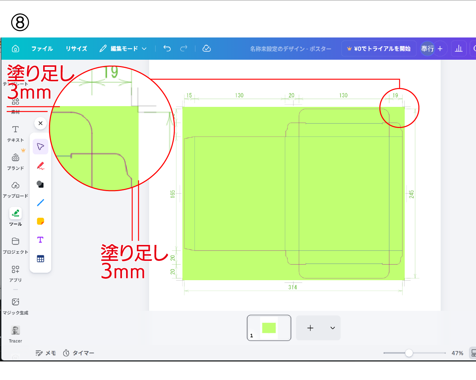Close the floating tools panel
This screenshot has height=380, width=476.
point(41,123)
